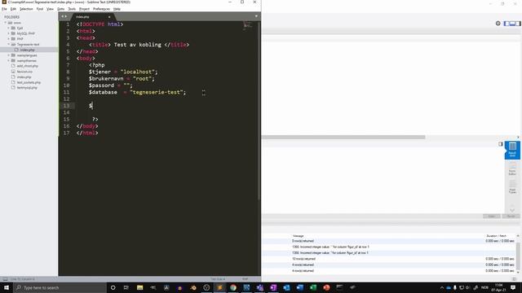Open test_sockets.php from the sidebar

(x=29, y=82)
